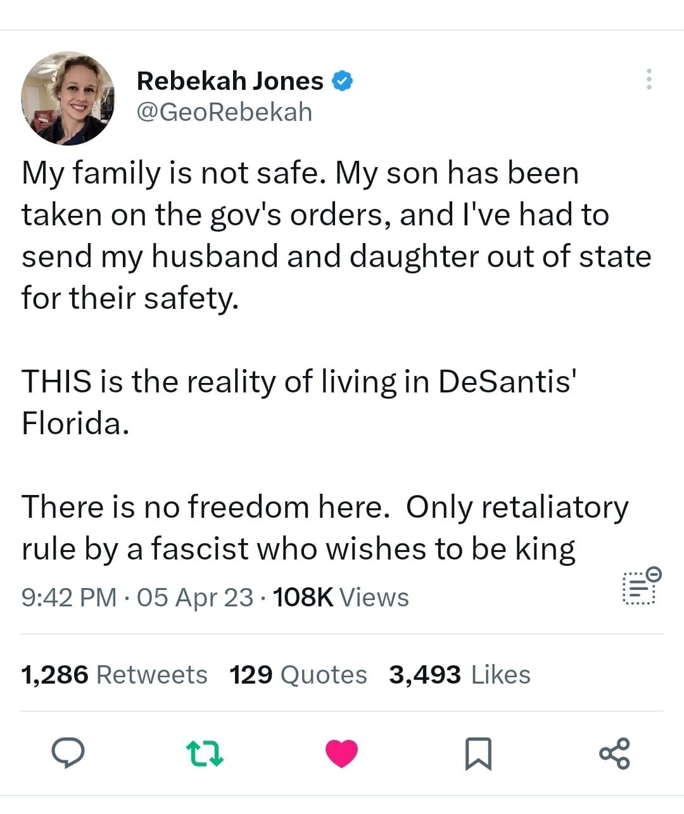Open the 108K Views analytics

tap(341, 598)
